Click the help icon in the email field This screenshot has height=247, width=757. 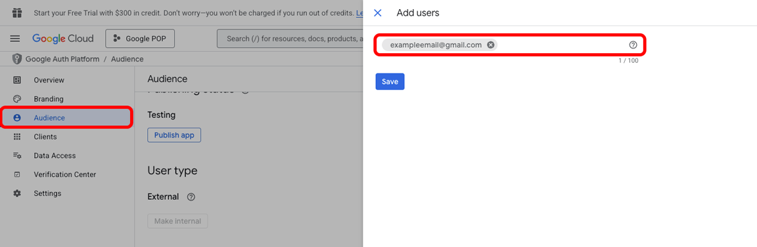(x=633, y=45)
